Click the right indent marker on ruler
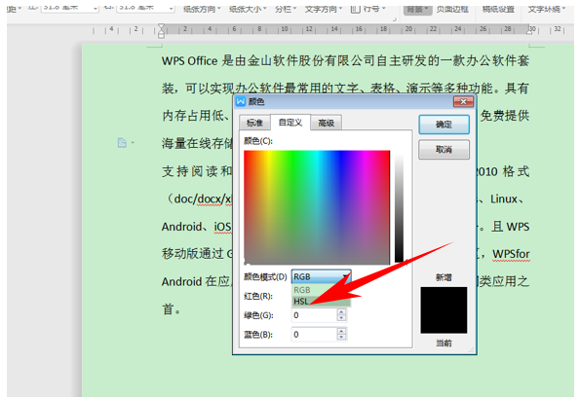This screenshot has width=579, height=398. (529, 32)
